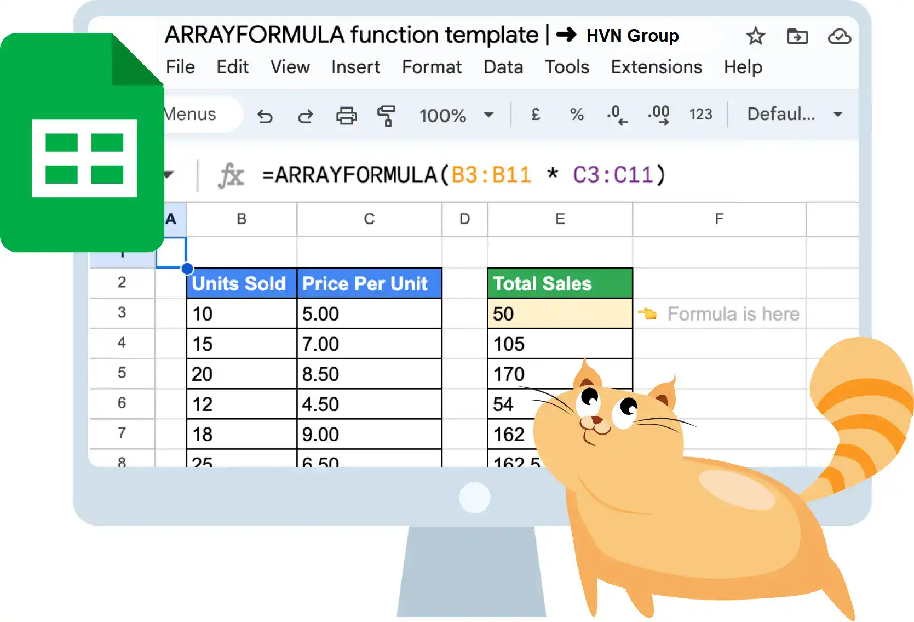Apply percent format icon

576,116
